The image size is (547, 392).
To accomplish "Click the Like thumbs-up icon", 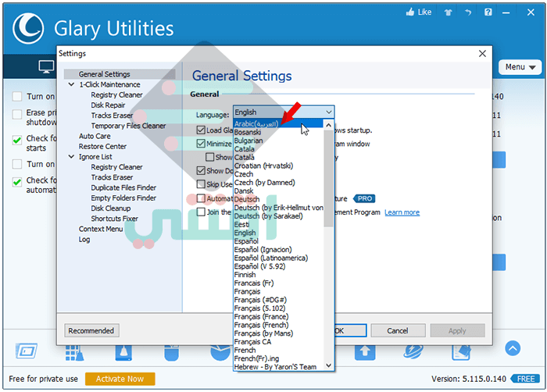I will (410, 12).
